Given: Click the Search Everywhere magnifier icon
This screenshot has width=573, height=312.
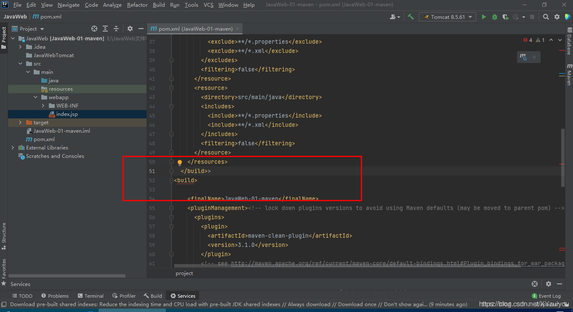Looking at the screenshot, I should [546, 17].
